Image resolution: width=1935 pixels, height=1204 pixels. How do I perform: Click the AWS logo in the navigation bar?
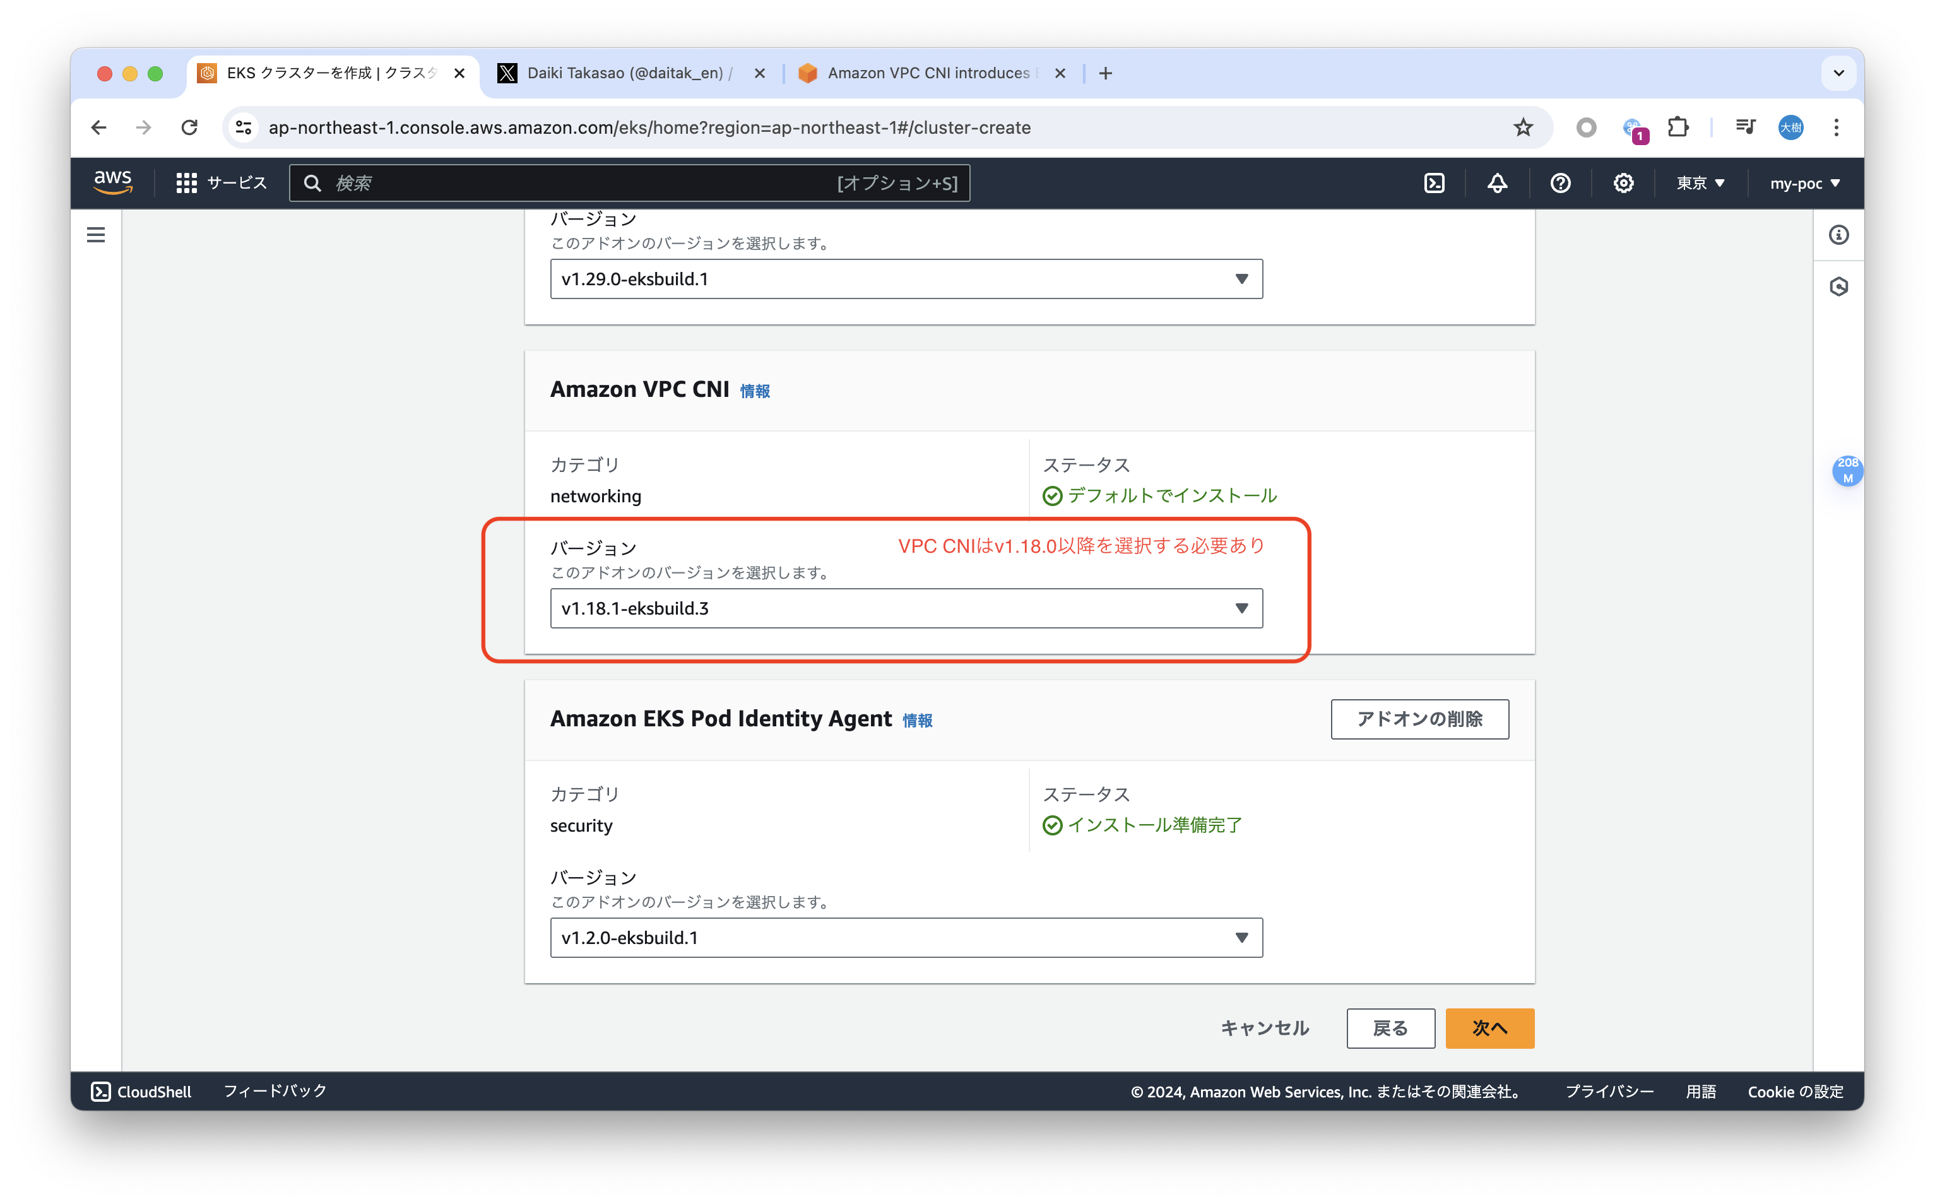[112, 182]
